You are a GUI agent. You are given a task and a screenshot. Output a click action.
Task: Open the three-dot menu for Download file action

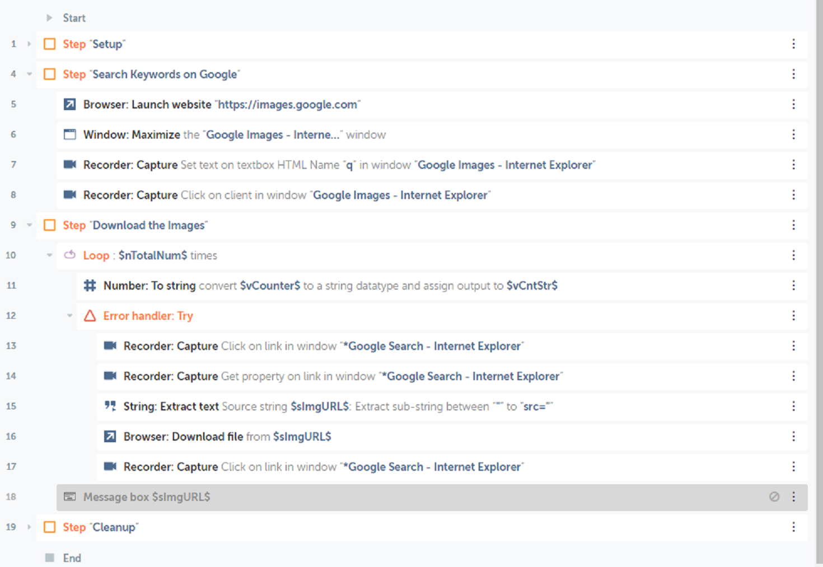point(793,437)
